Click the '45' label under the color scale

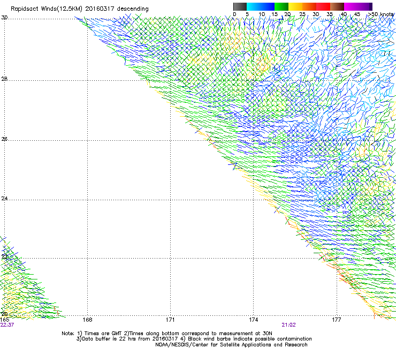tap(357, 14)
